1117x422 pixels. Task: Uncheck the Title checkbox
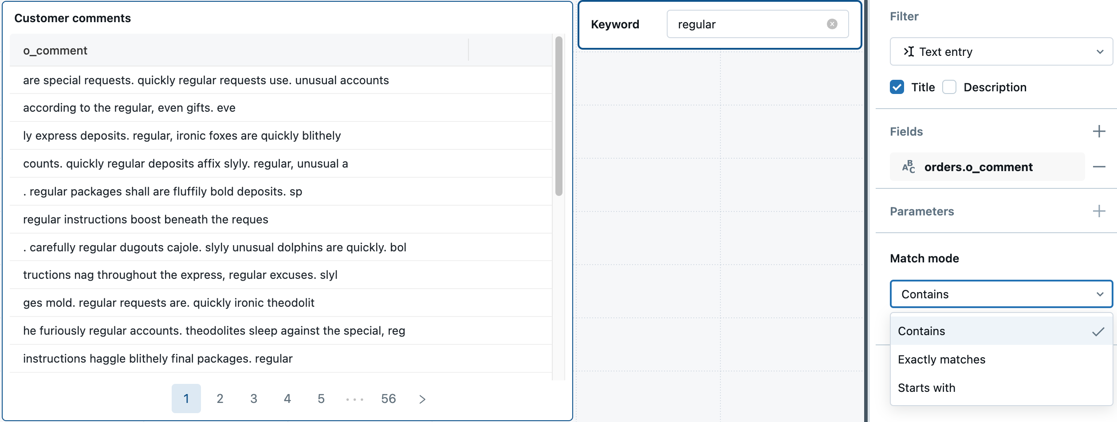tap(897, 87)
